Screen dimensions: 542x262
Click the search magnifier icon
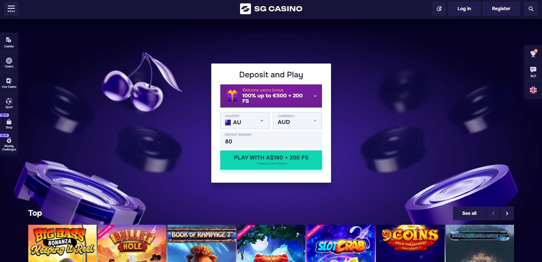tap(531, 9)
